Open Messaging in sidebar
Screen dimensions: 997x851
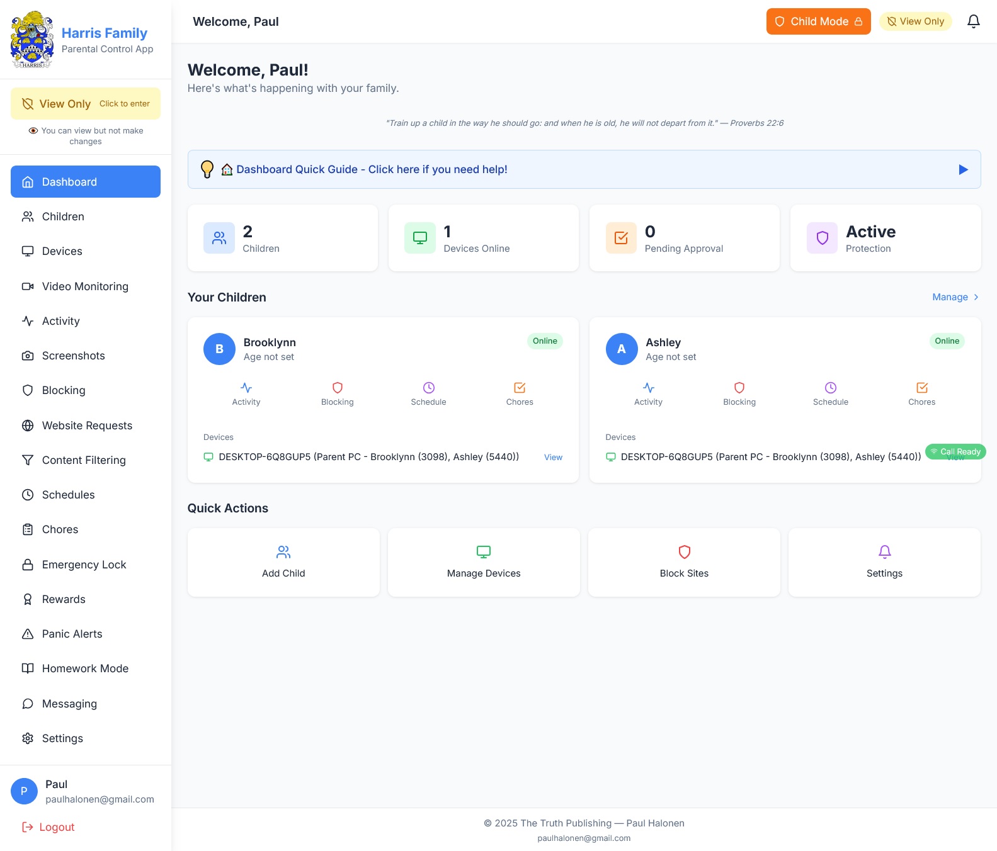click(86, 704)
